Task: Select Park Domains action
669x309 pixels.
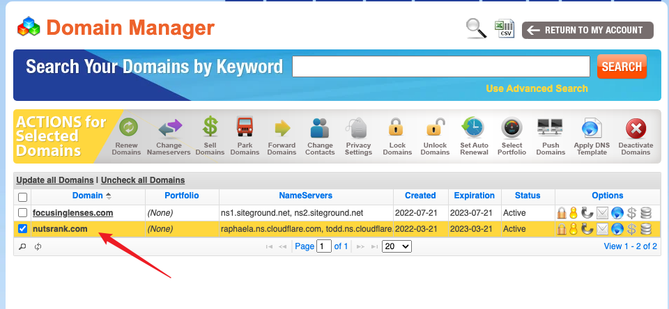Action: click(245, 137)
